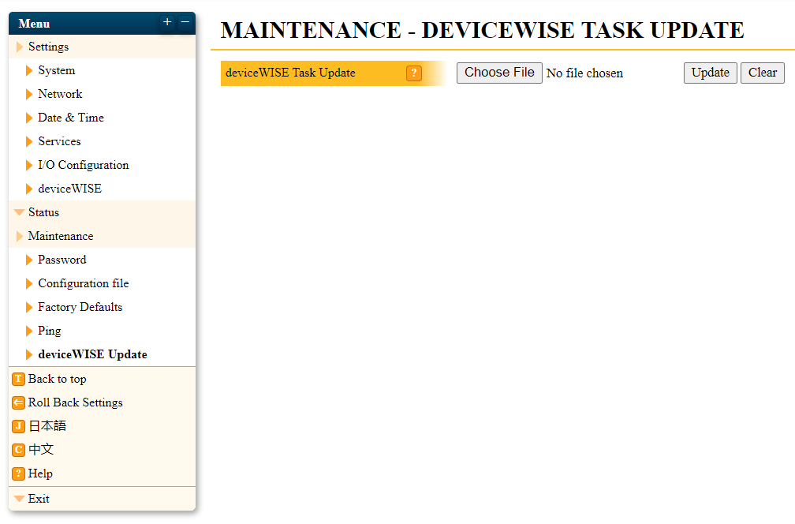Click the 'No file chosen' text
795x524 pixels.
pos(584,73)
